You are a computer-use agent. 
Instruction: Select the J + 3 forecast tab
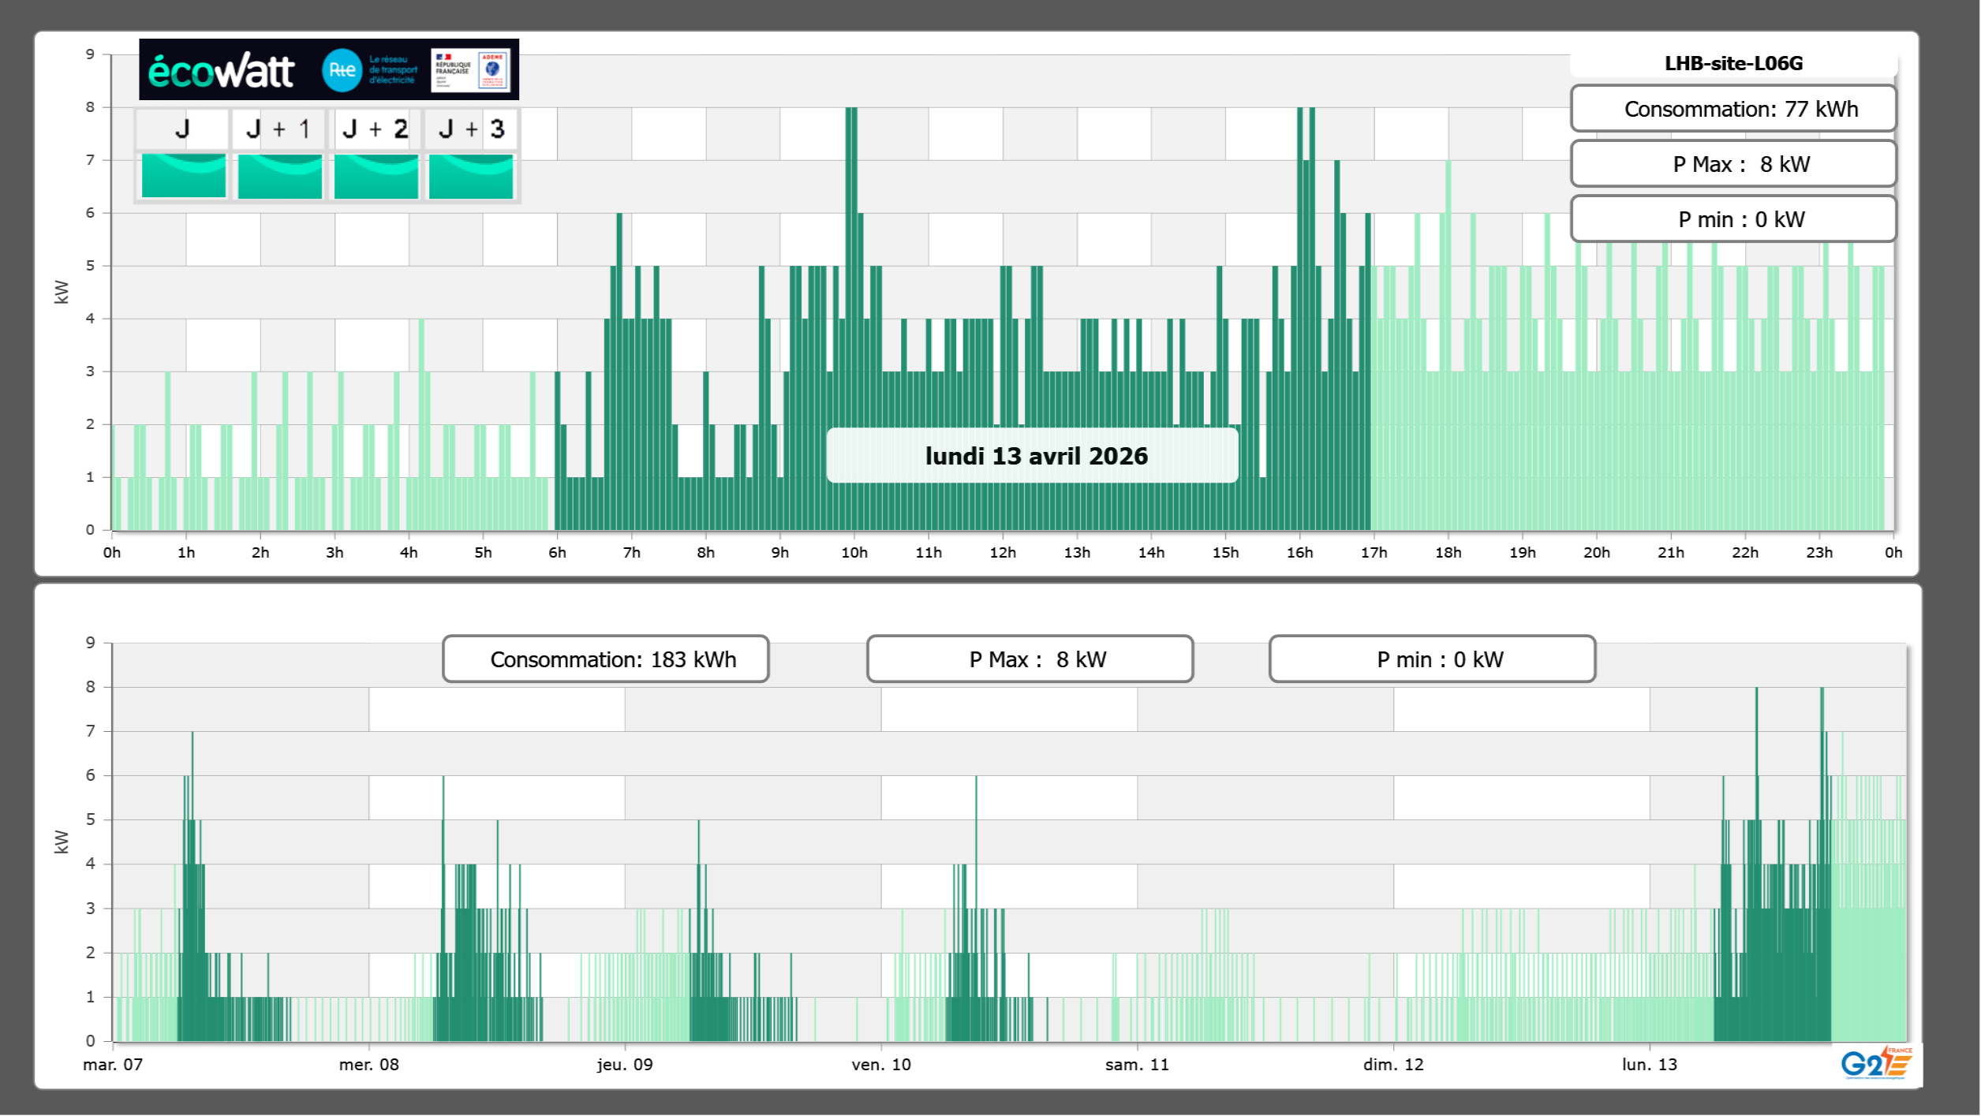coord(471,129)
